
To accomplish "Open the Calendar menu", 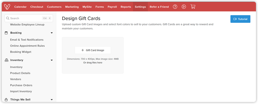I will pyautogui.click(x=20, y=7).
